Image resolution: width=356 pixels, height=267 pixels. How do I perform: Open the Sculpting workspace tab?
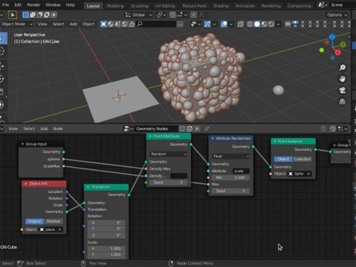139,6
